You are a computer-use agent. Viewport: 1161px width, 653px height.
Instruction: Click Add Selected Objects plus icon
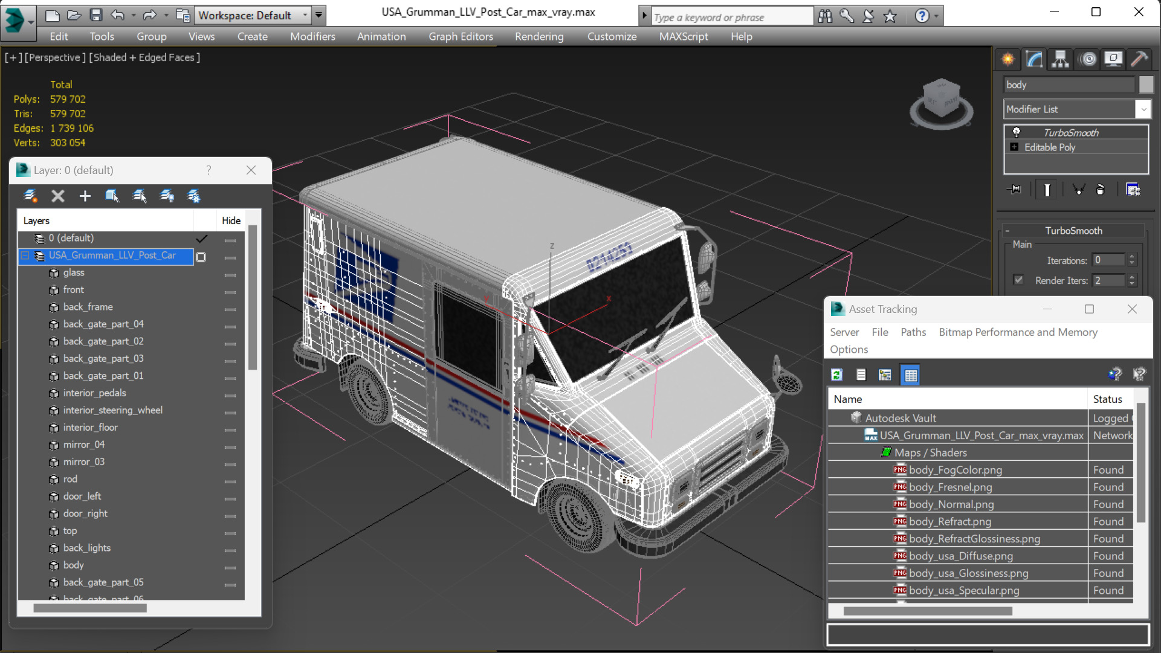[x=85, y=196]
